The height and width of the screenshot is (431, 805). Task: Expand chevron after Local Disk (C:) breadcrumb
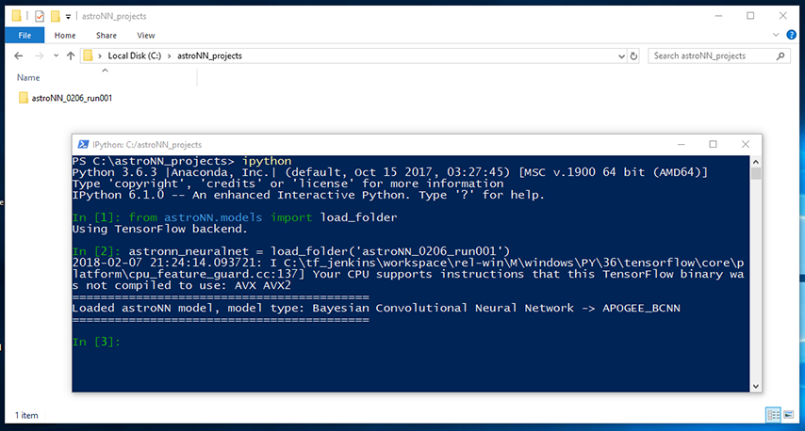point(169,56)
